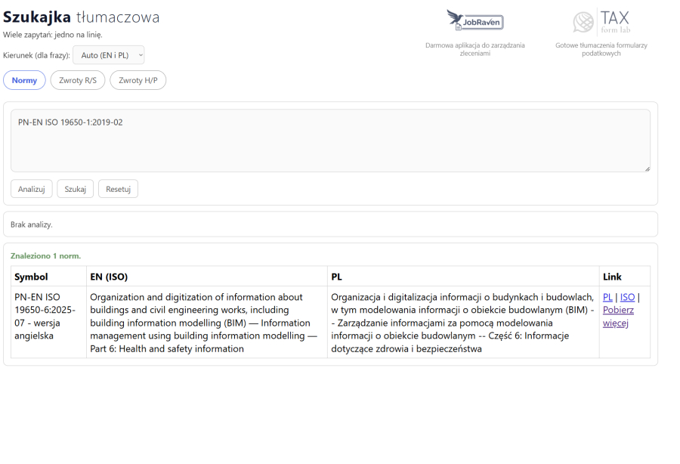
Task: Open the PL link in the result row
Action: pos(607,298)
